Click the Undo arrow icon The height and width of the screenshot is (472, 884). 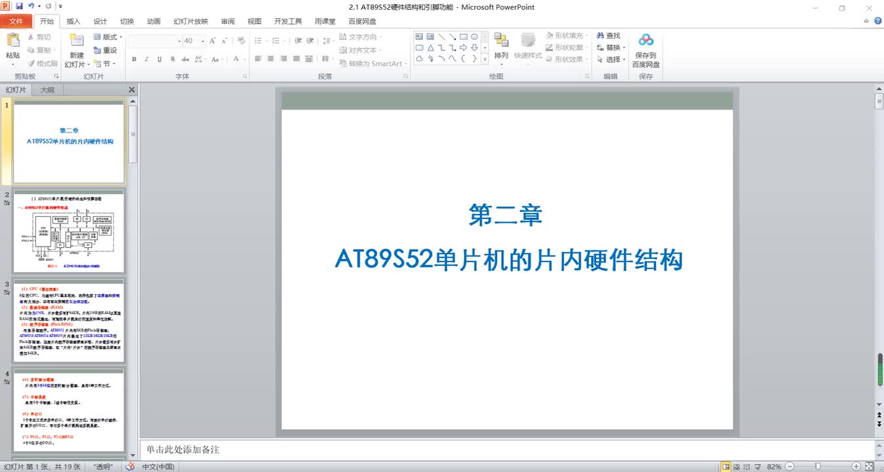[31, 7]
